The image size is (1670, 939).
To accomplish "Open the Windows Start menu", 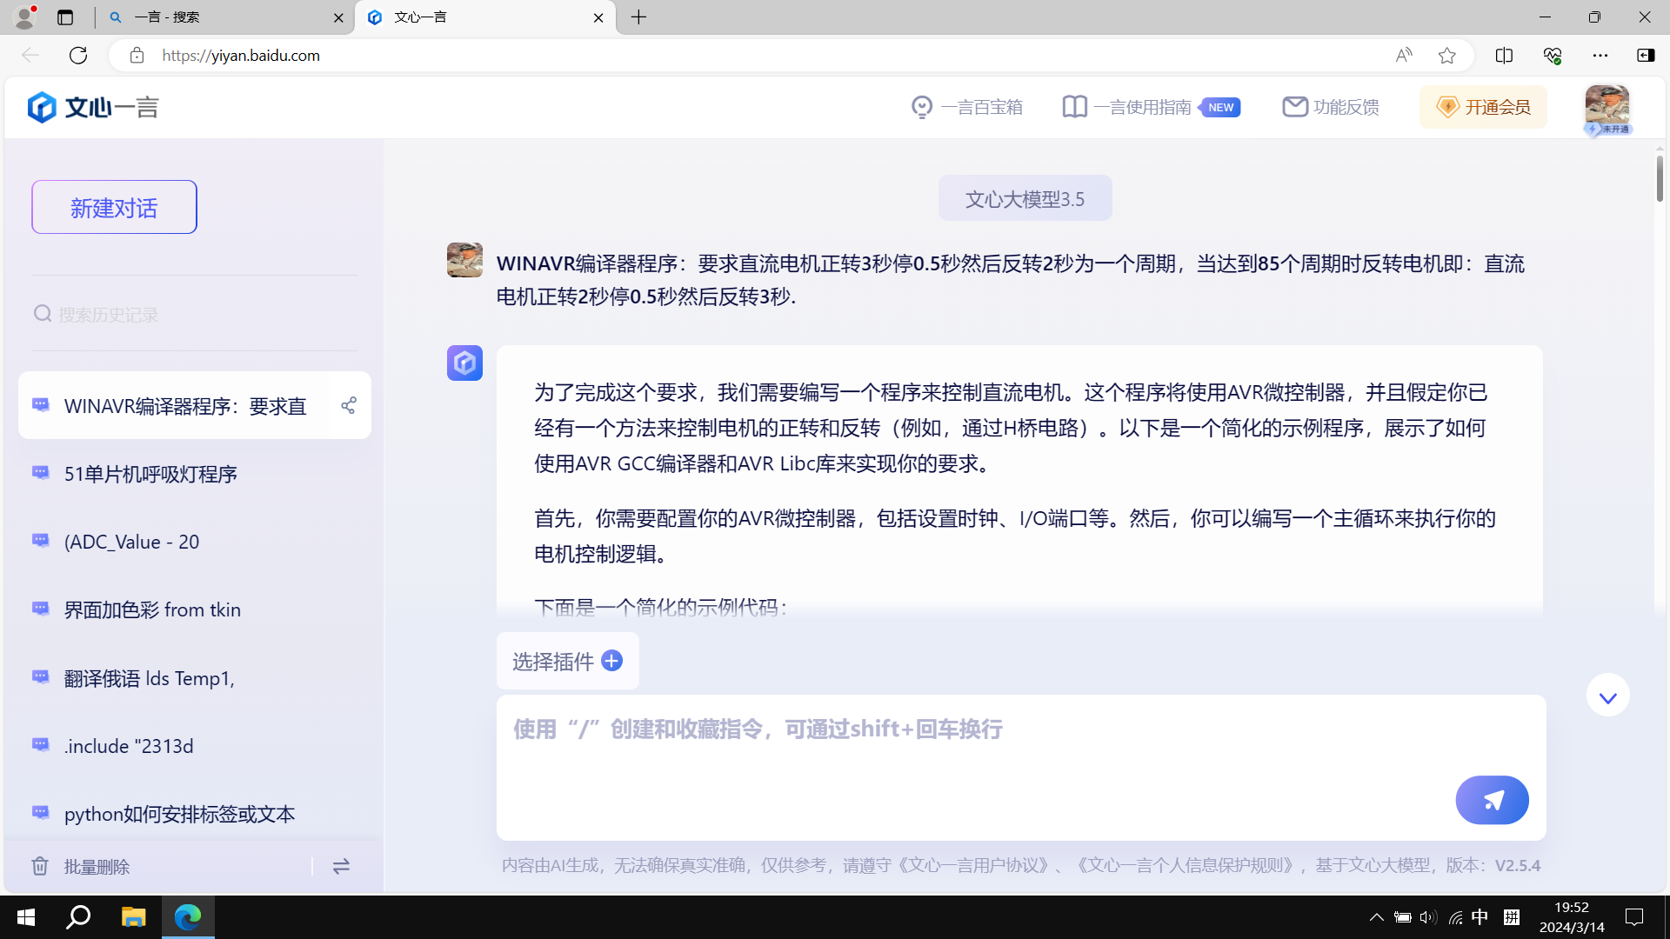I will (x=26, y=916).
